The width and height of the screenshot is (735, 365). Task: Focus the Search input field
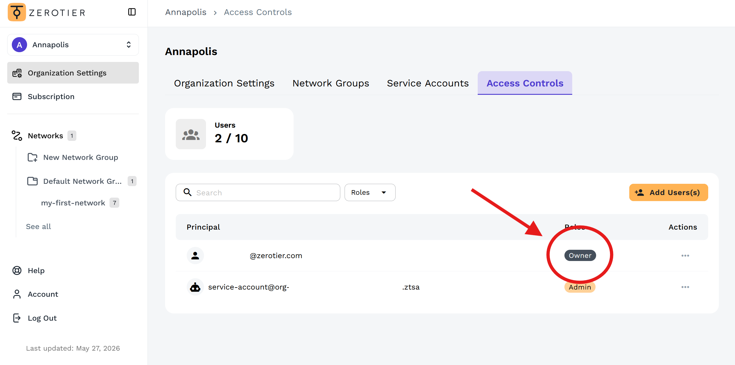[x=258, y=192]
